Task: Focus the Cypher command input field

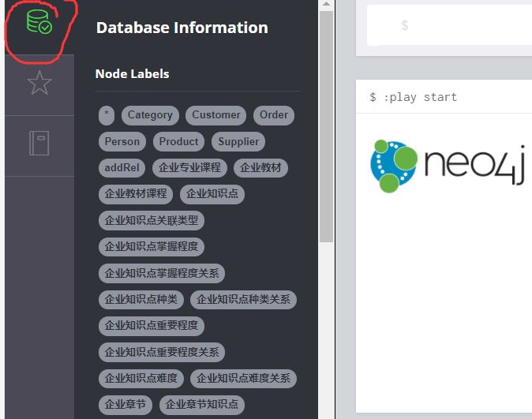Action: [450, 25]
